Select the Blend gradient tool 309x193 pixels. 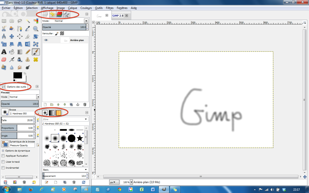[x=20, y=52]
